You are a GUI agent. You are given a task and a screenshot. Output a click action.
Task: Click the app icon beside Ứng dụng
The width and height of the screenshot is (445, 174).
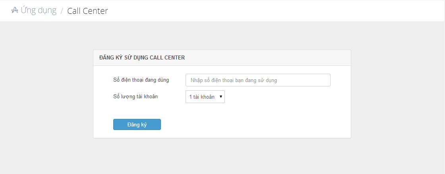14,11
